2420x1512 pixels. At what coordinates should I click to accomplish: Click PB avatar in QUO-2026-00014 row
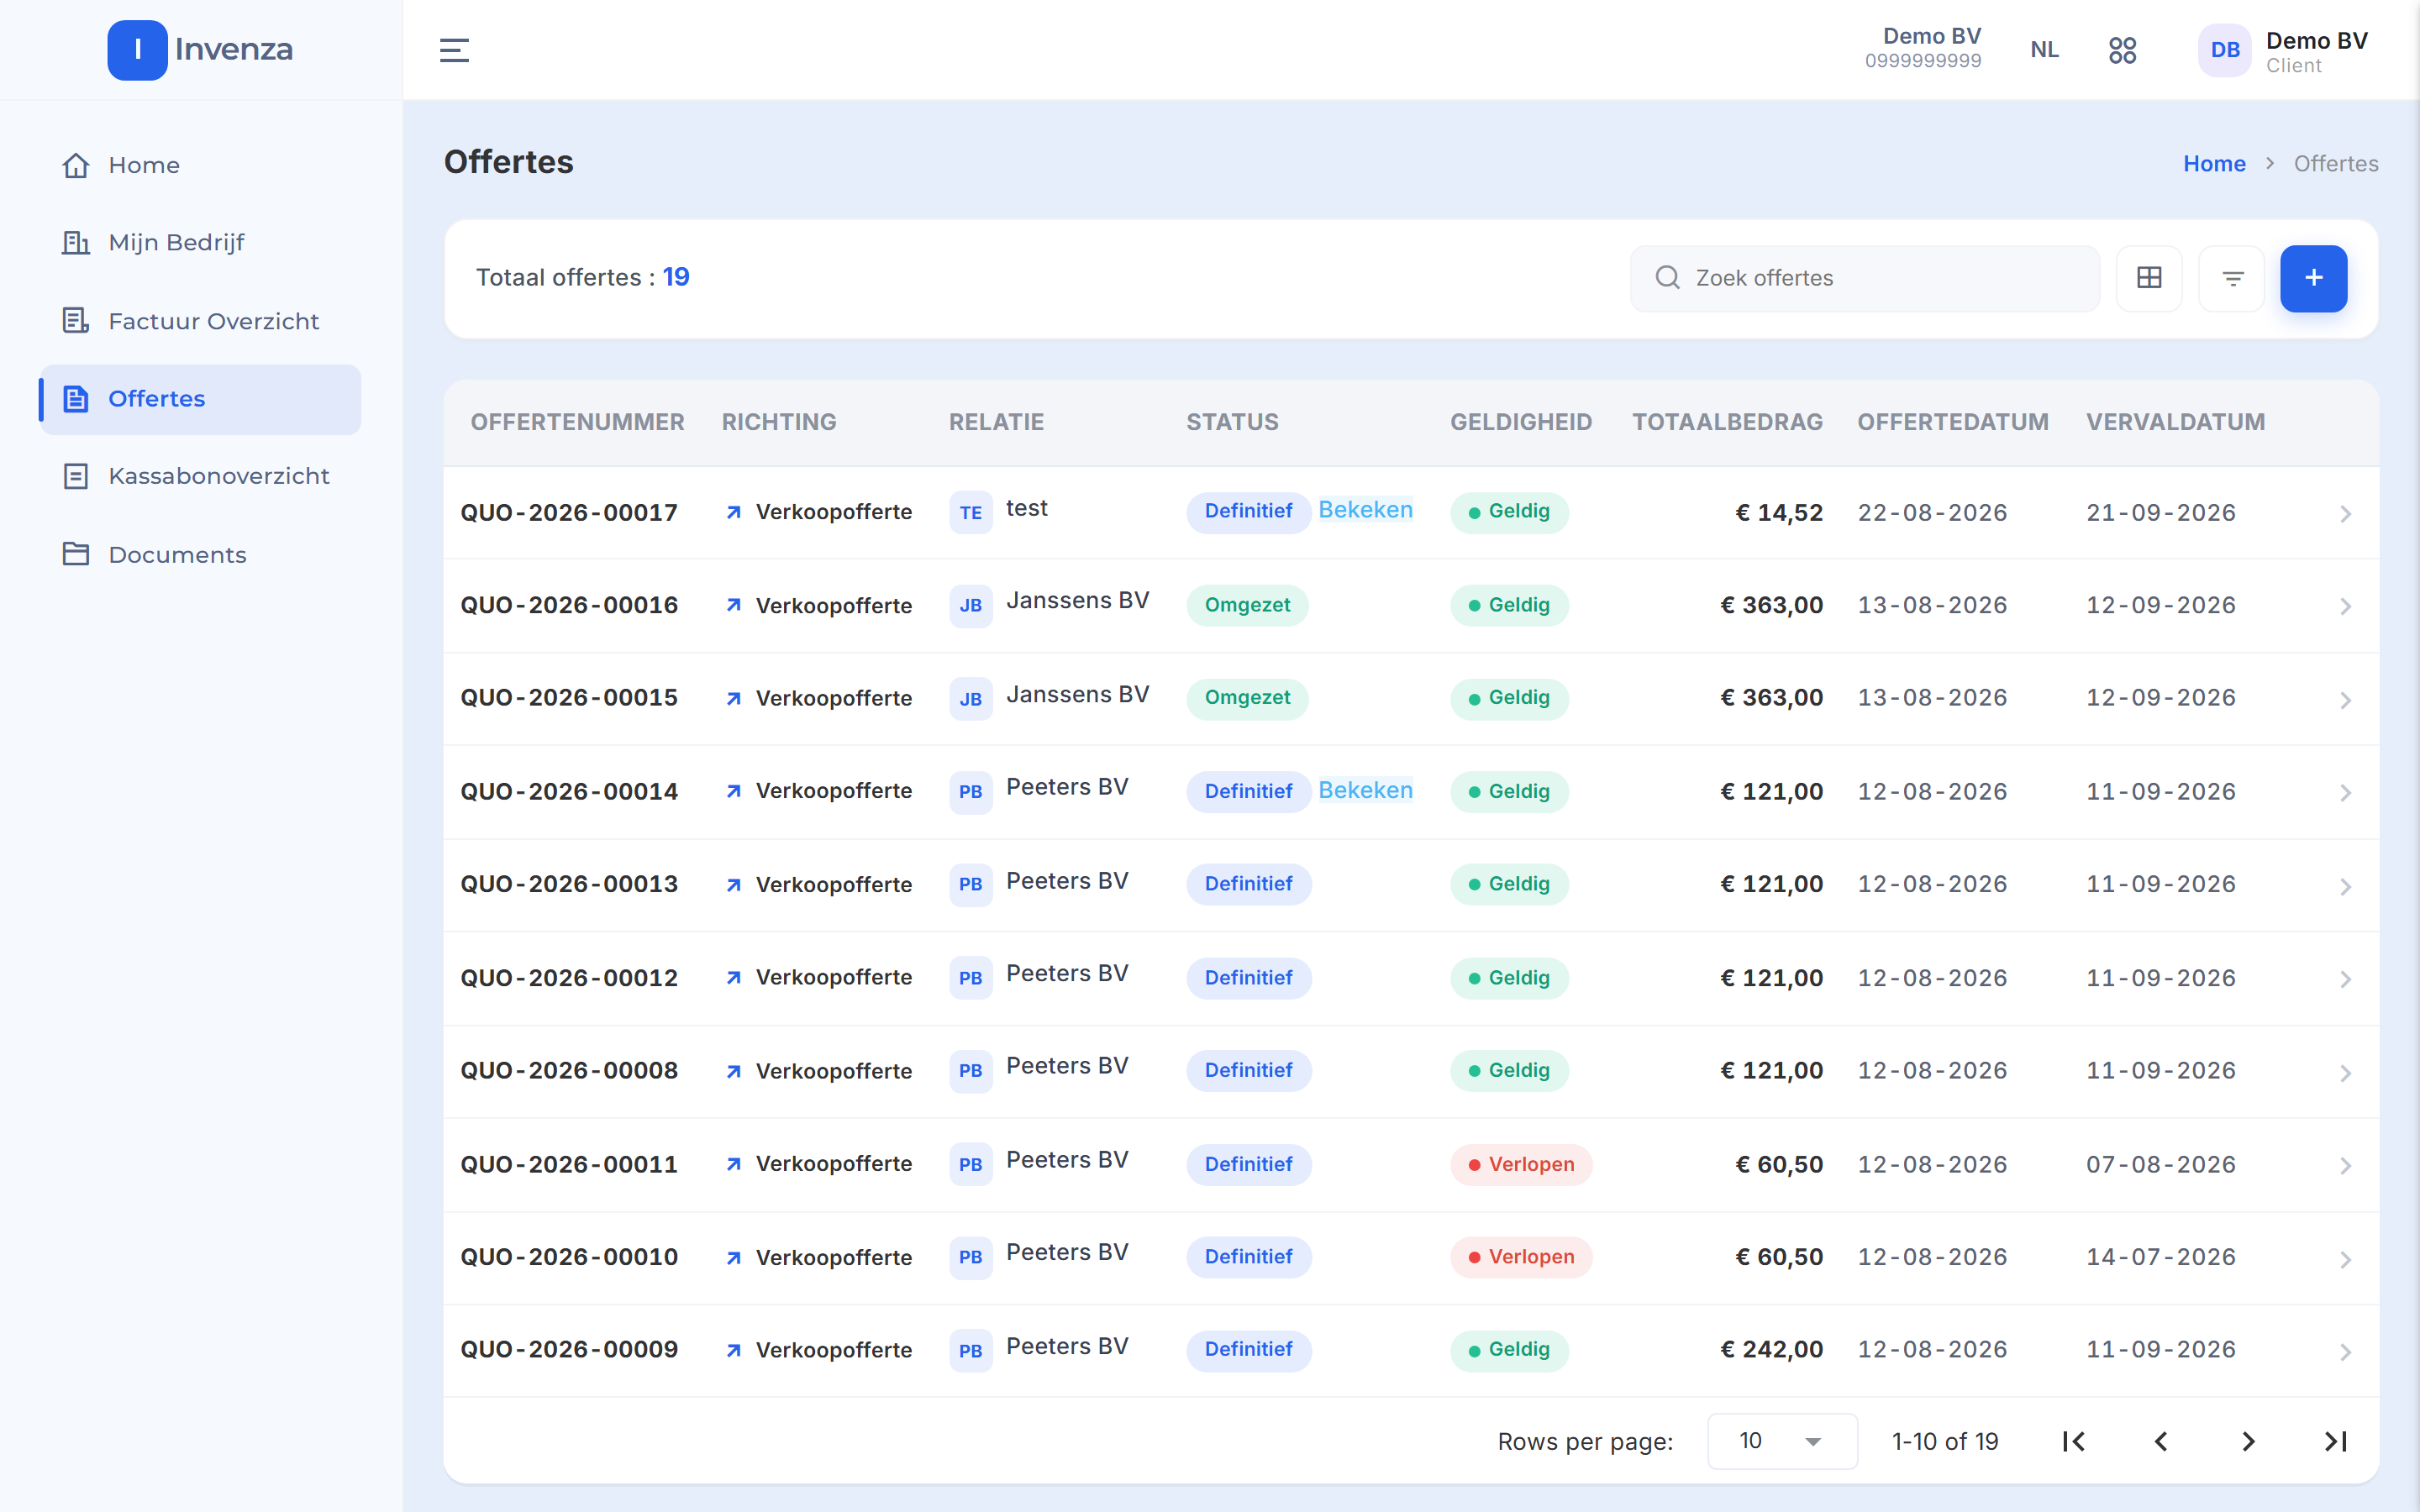[x=970, y=791]
